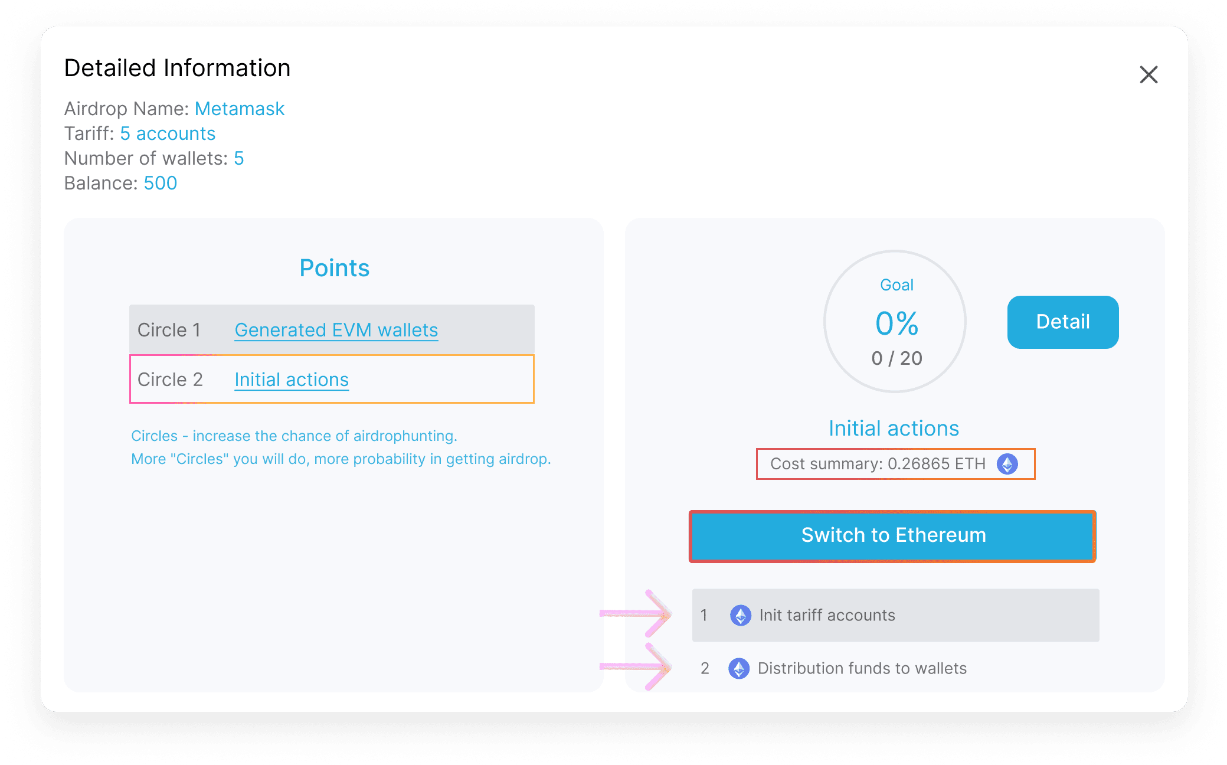Image resolution: width=1227 pixels, height=765 pixels.
Task: Click the Cost summary 0.26865 ETH text
Action: (878, 464)
